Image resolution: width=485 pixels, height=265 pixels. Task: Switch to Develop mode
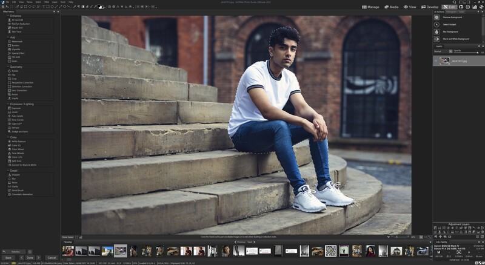point(430,7)
